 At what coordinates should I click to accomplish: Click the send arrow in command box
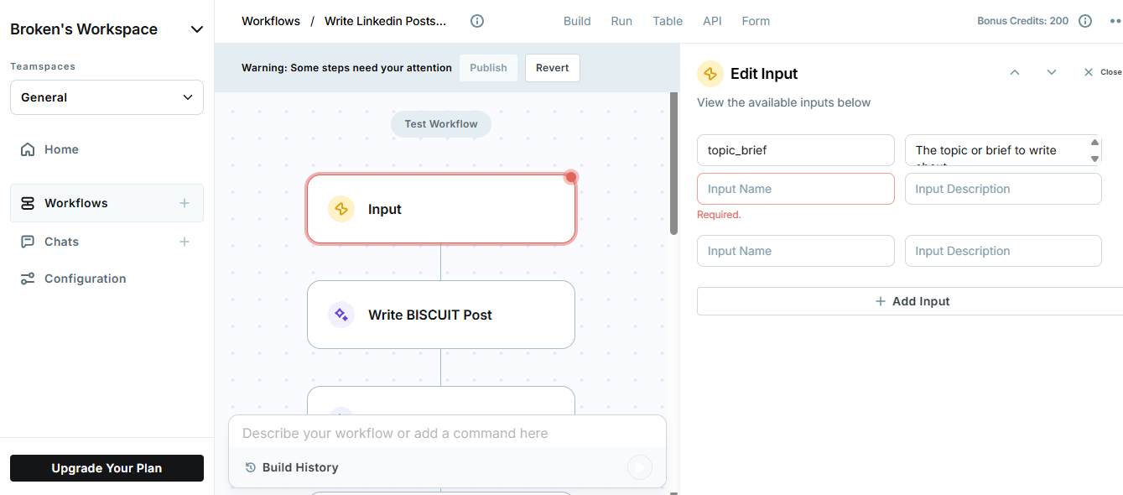point(640,467)
